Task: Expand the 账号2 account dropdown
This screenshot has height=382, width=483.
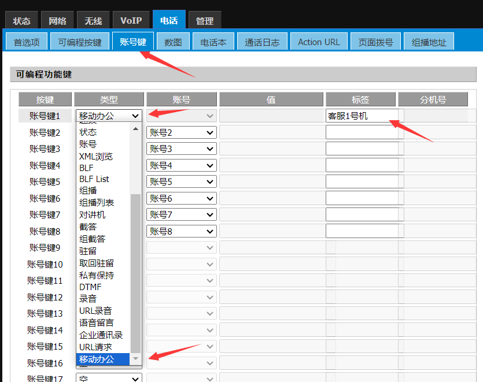Action: coord(182,132)
